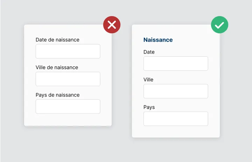Click the red X cross icon
Screen dimensions: 252x162
tap(112, 24)
